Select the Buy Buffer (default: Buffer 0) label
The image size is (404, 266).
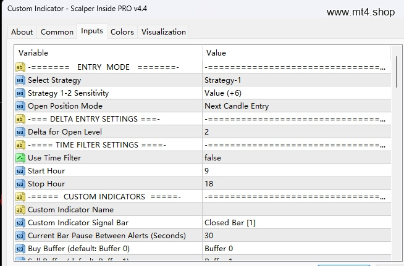tap(78, 249)
